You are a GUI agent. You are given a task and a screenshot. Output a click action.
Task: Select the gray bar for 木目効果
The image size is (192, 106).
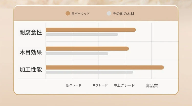pyautogui.click(x=77, y=54)
